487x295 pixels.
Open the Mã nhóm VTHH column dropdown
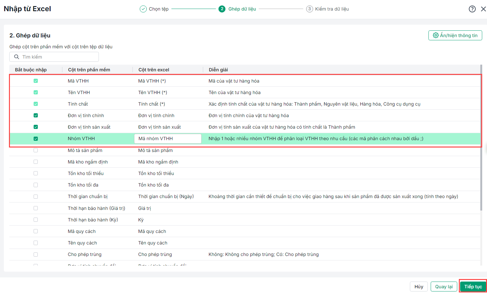[168, 139]
